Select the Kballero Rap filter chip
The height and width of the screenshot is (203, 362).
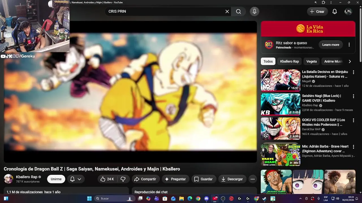[289, 61]
